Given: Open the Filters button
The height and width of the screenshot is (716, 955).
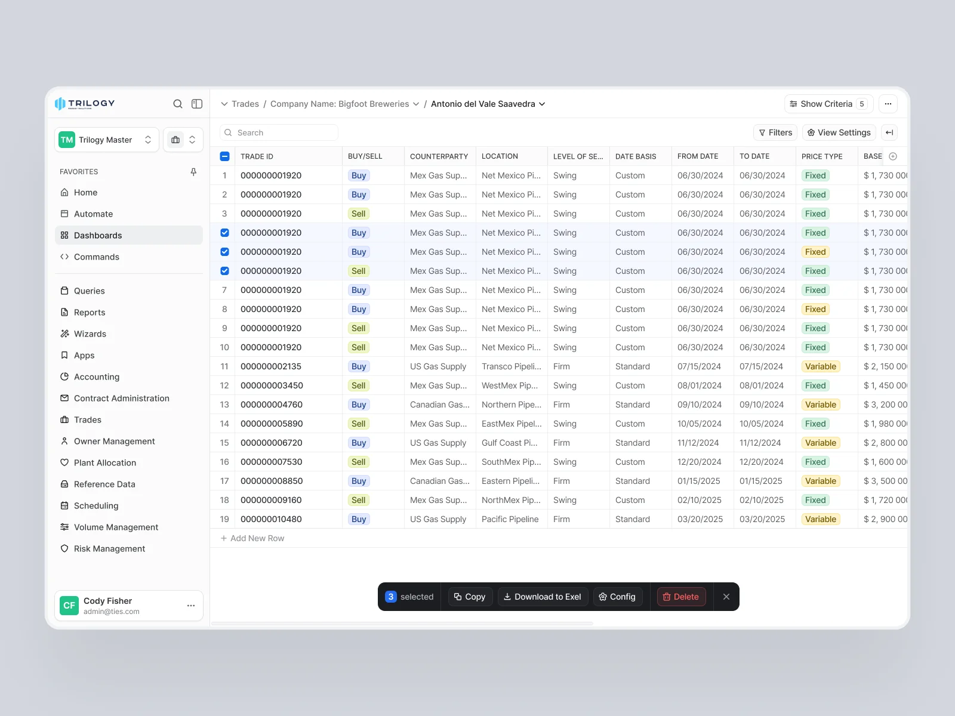Looking at the screenshot, I should 775,132.
